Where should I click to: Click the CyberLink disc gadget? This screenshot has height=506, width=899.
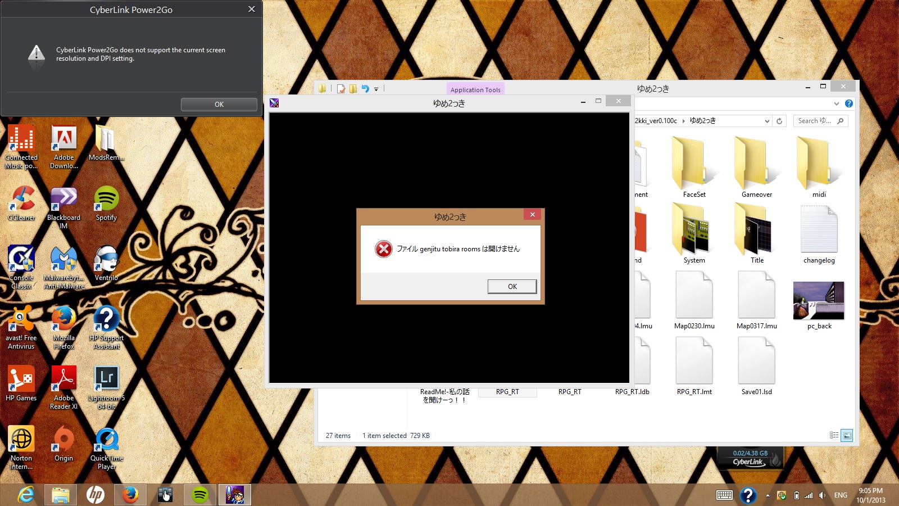[750, 458]
